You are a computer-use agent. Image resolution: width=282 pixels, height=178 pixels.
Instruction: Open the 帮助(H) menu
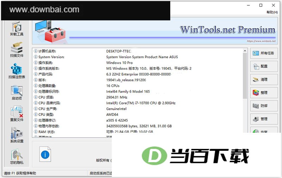tap(272, 12)
